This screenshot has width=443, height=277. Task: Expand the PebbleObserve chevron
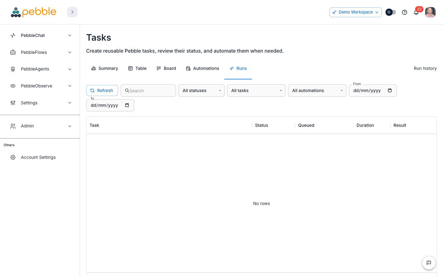tap(70, 86)
